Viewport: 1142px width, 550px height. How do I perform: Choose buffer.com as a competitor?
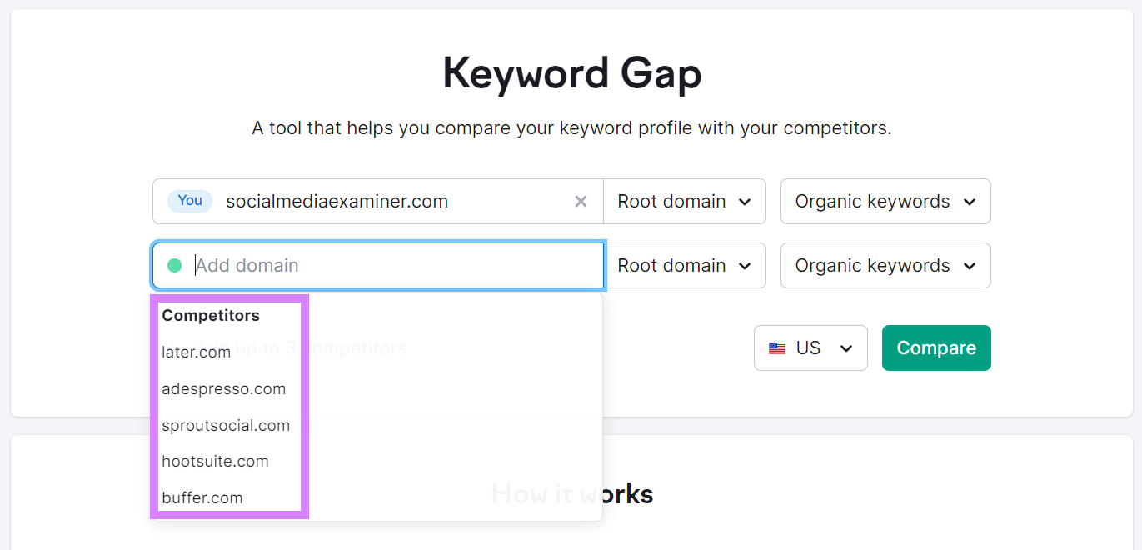[x=202, y=497]
